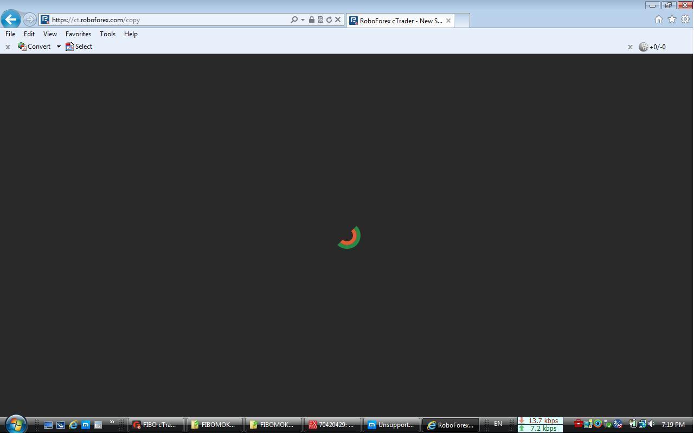This screenshot has height=434, width=694.
Task: Open the Windows Start orb
Action: click(16, 425)
